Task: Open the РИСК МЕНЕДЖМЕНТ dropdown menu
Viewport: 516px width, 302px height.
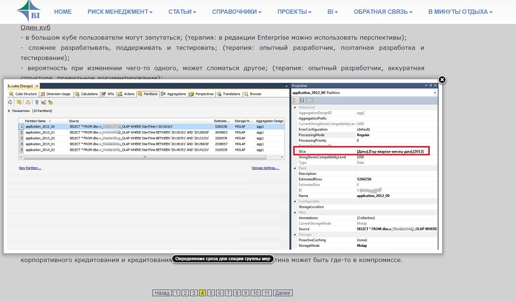Action: click(120, 12)
